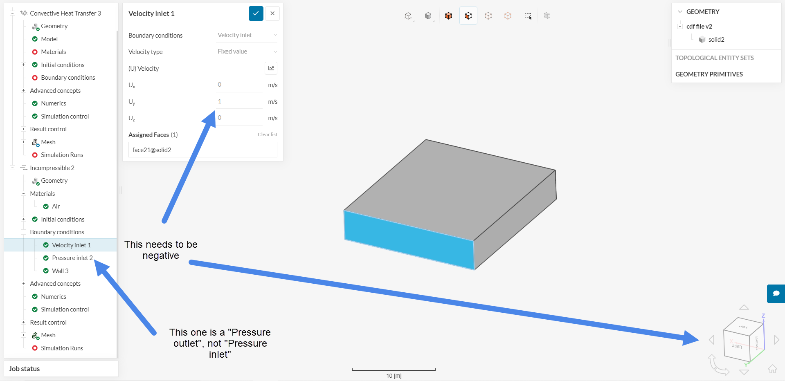The image size is (785, 381).
Task: Activate the faded orange cube selection icon
Action: (x=508, y=16)
